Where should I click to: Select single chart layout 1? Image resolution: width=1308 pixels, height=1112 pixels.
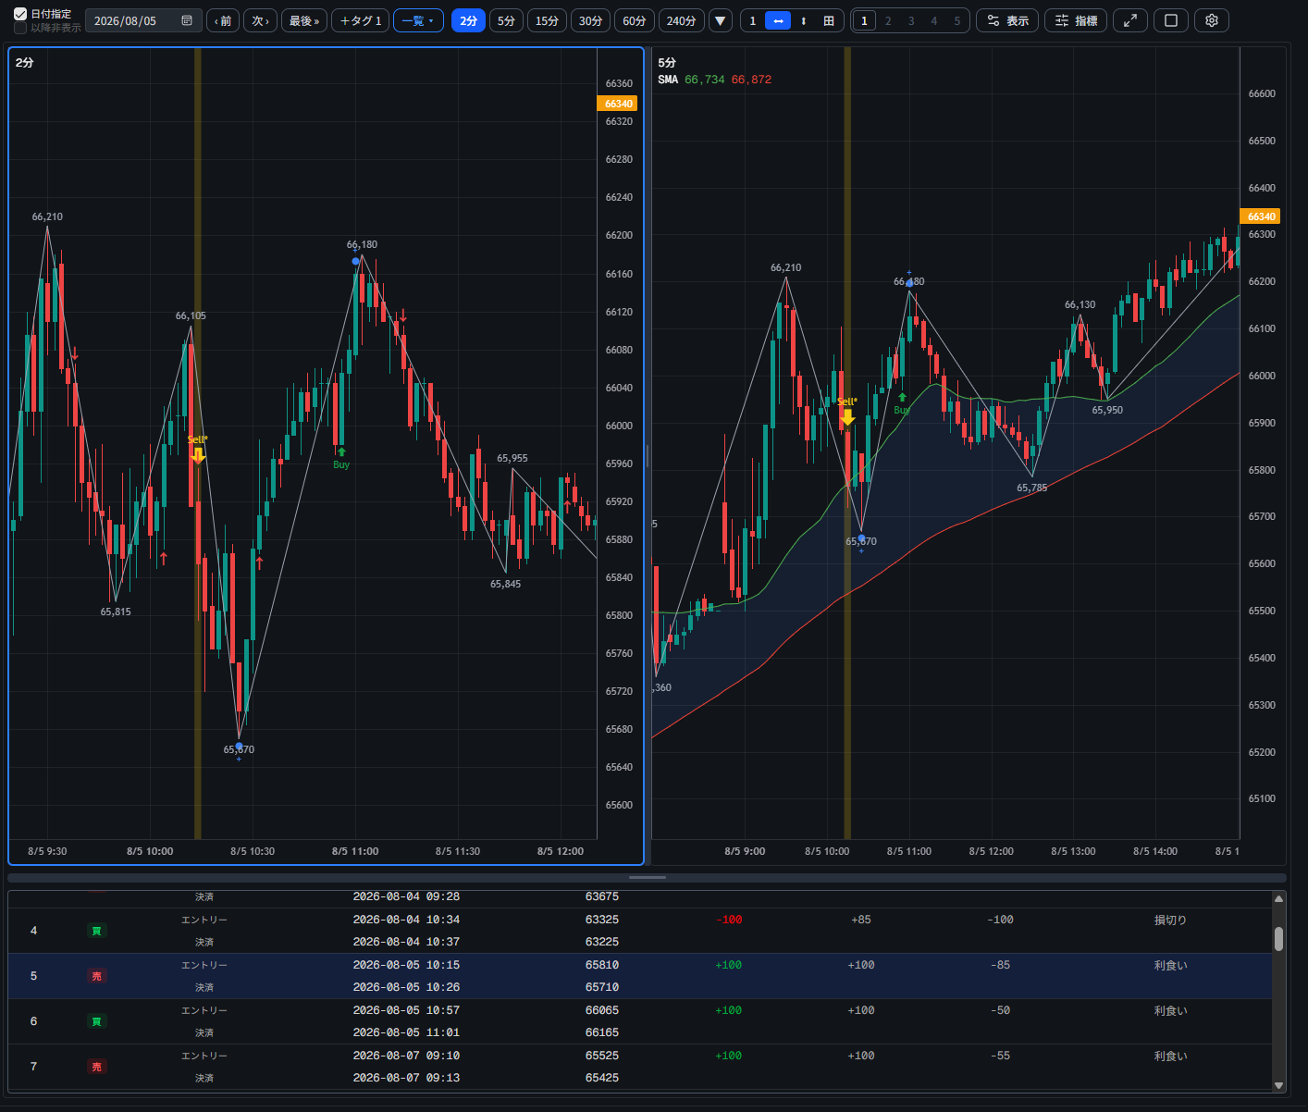point(753,20)
